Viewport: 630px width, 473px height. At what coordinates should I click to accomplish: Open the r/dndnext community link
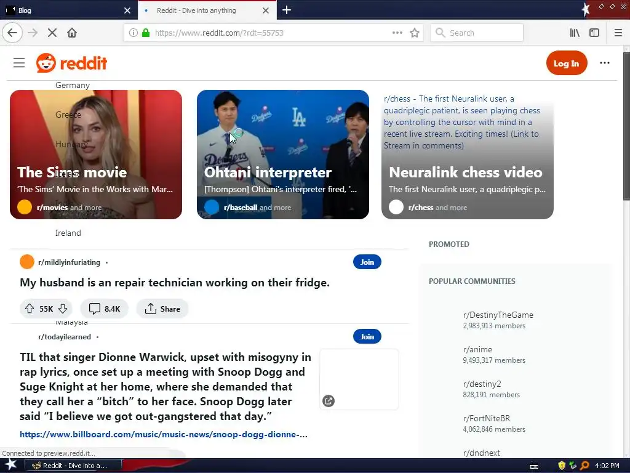[481, 453]
